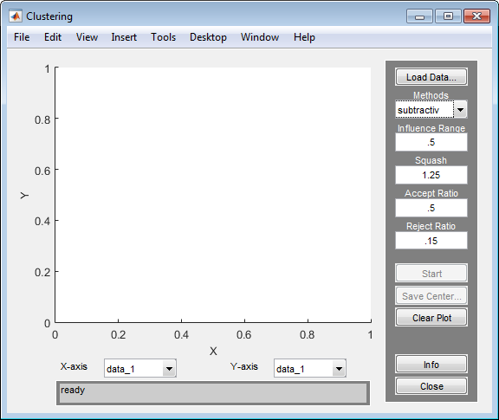Clear the plot with Clear Plot
This screenshot has height=420, width=499.
coord(431,317)
